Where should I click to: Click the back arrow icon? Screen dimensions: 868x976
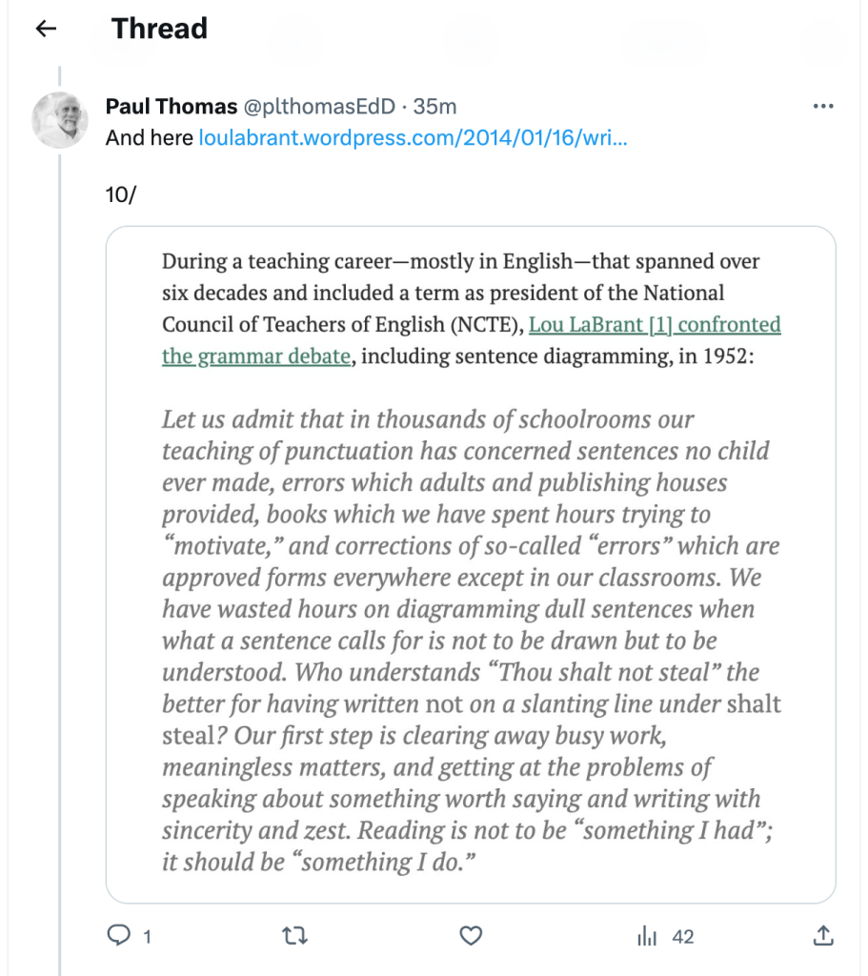pos(46,29)
